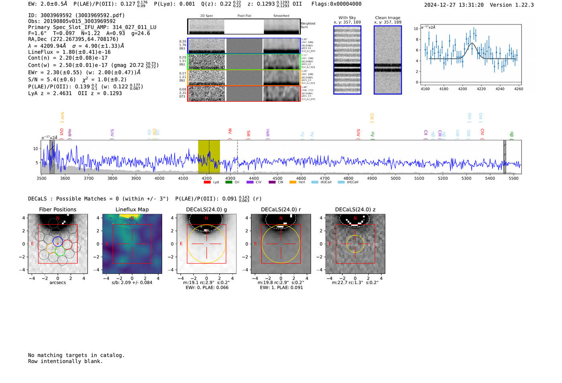Click the (K)CaII legend swatch
The height and width of the screenshot is (383, 562).
[315, 182]
